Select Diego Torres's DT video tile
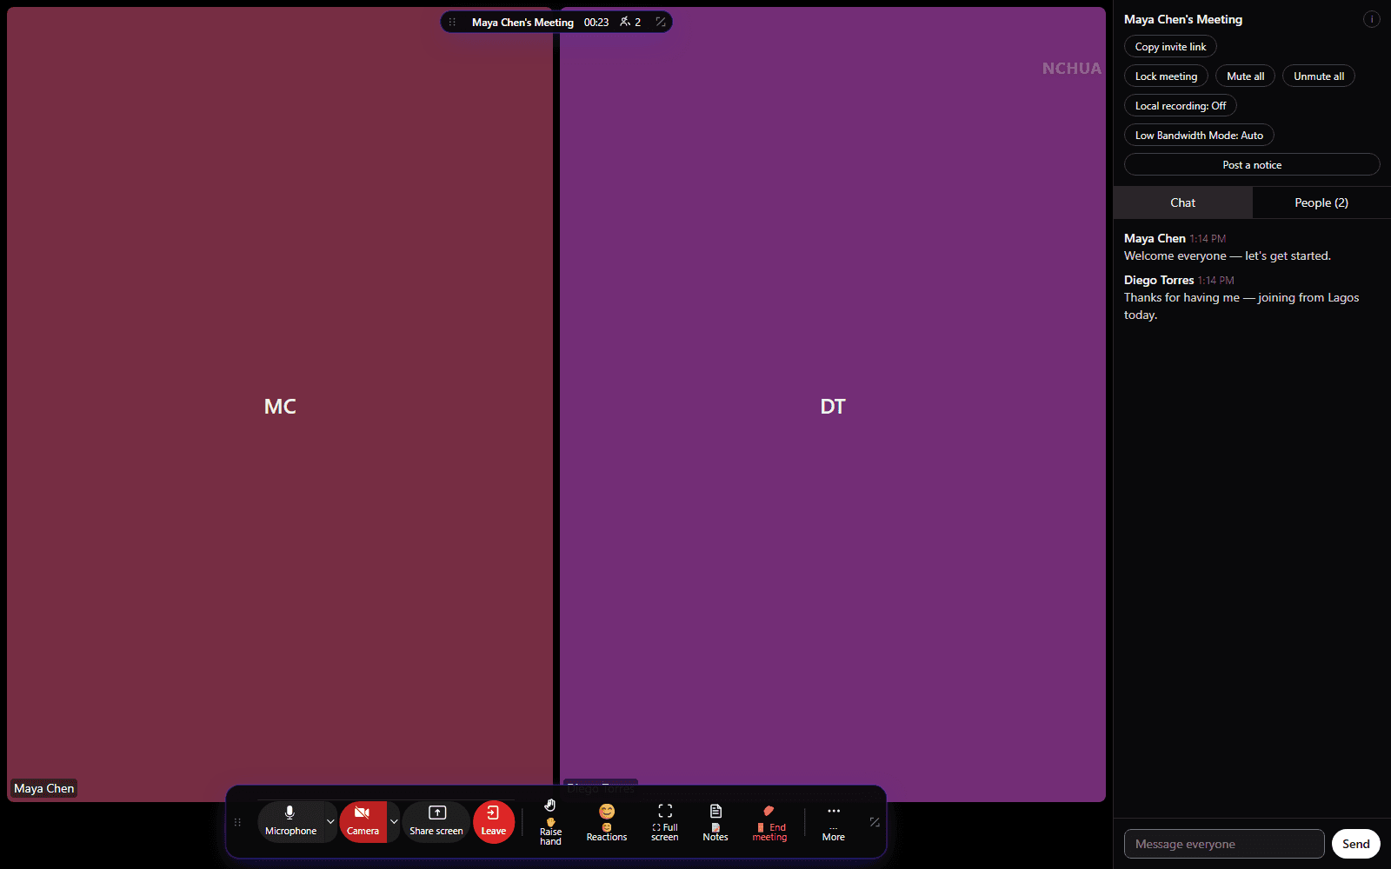This screenshot has height=869, width=1391. (x=833, y=405)
